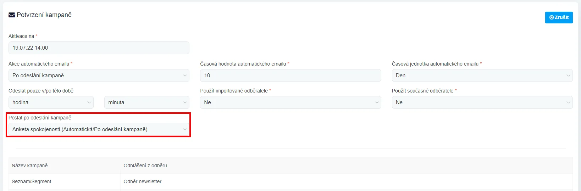Click the Potvrzení kampaně heading text
Image resolution: width=581 pixels, height=191 pixels.
(x=44, y=15)
